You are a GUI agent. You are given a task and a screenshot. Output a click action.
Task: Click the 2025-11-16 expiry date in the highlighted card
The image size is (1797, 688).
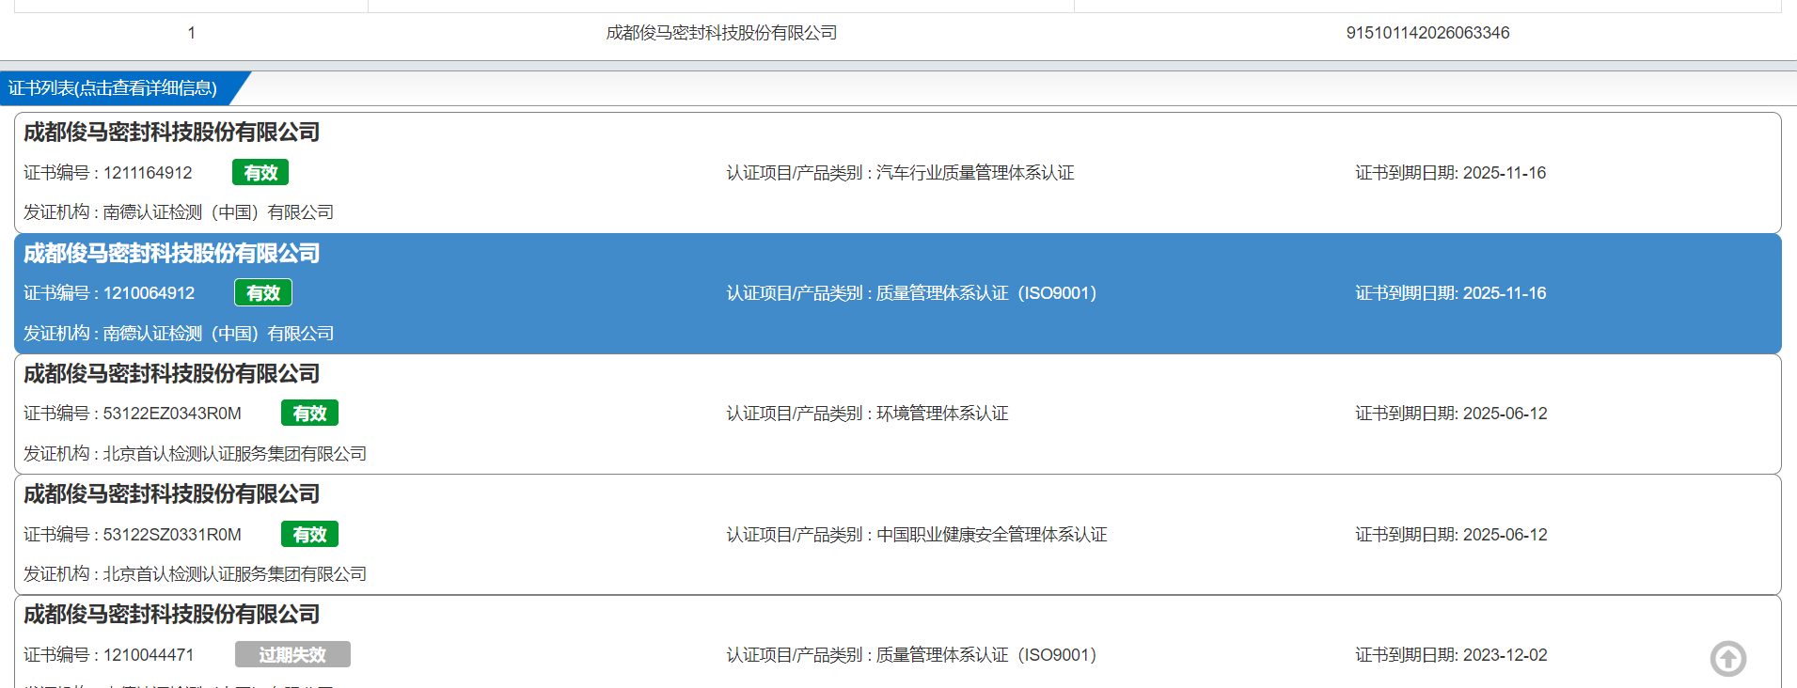[x=1505, y=293]
